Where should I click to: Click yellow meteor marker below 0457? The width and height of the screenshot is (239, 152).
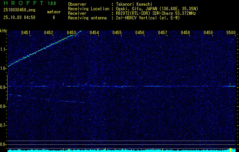pos(163,150)
